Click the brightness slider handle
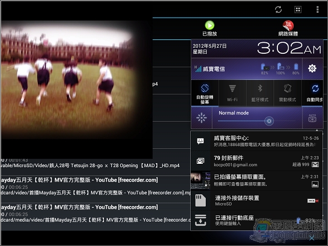Viewport: 328px width, 246px height. point(269,121)
